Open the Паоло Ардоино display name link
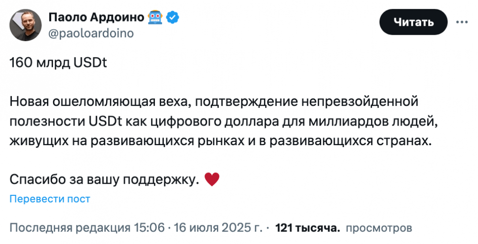Image resolution: width=478 pixels, height=244 pixels. 97,17
